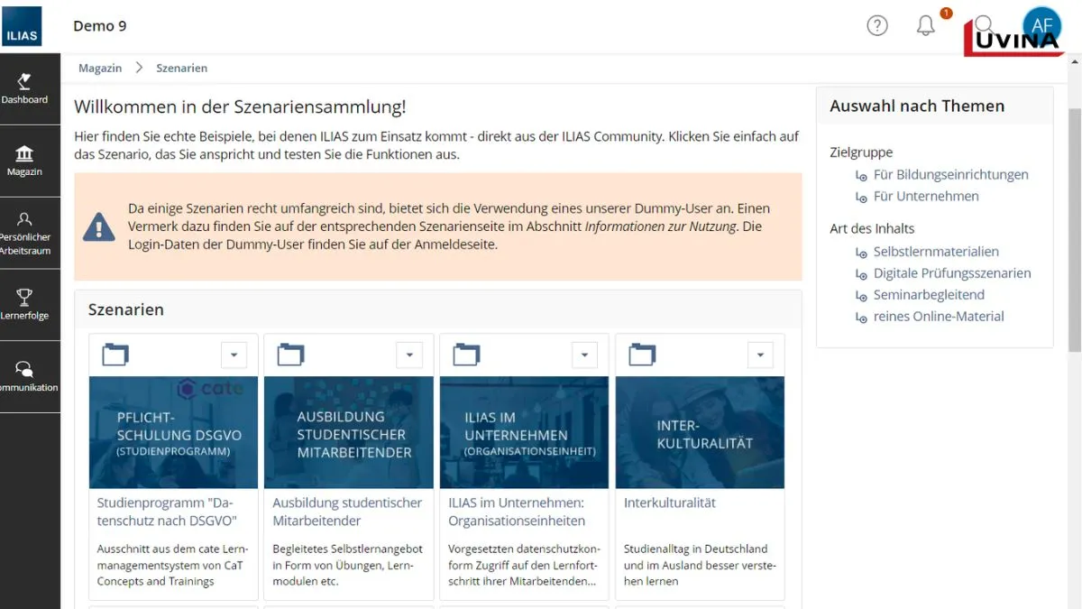Open Dashboard from the sidebar

click(25, 88)
